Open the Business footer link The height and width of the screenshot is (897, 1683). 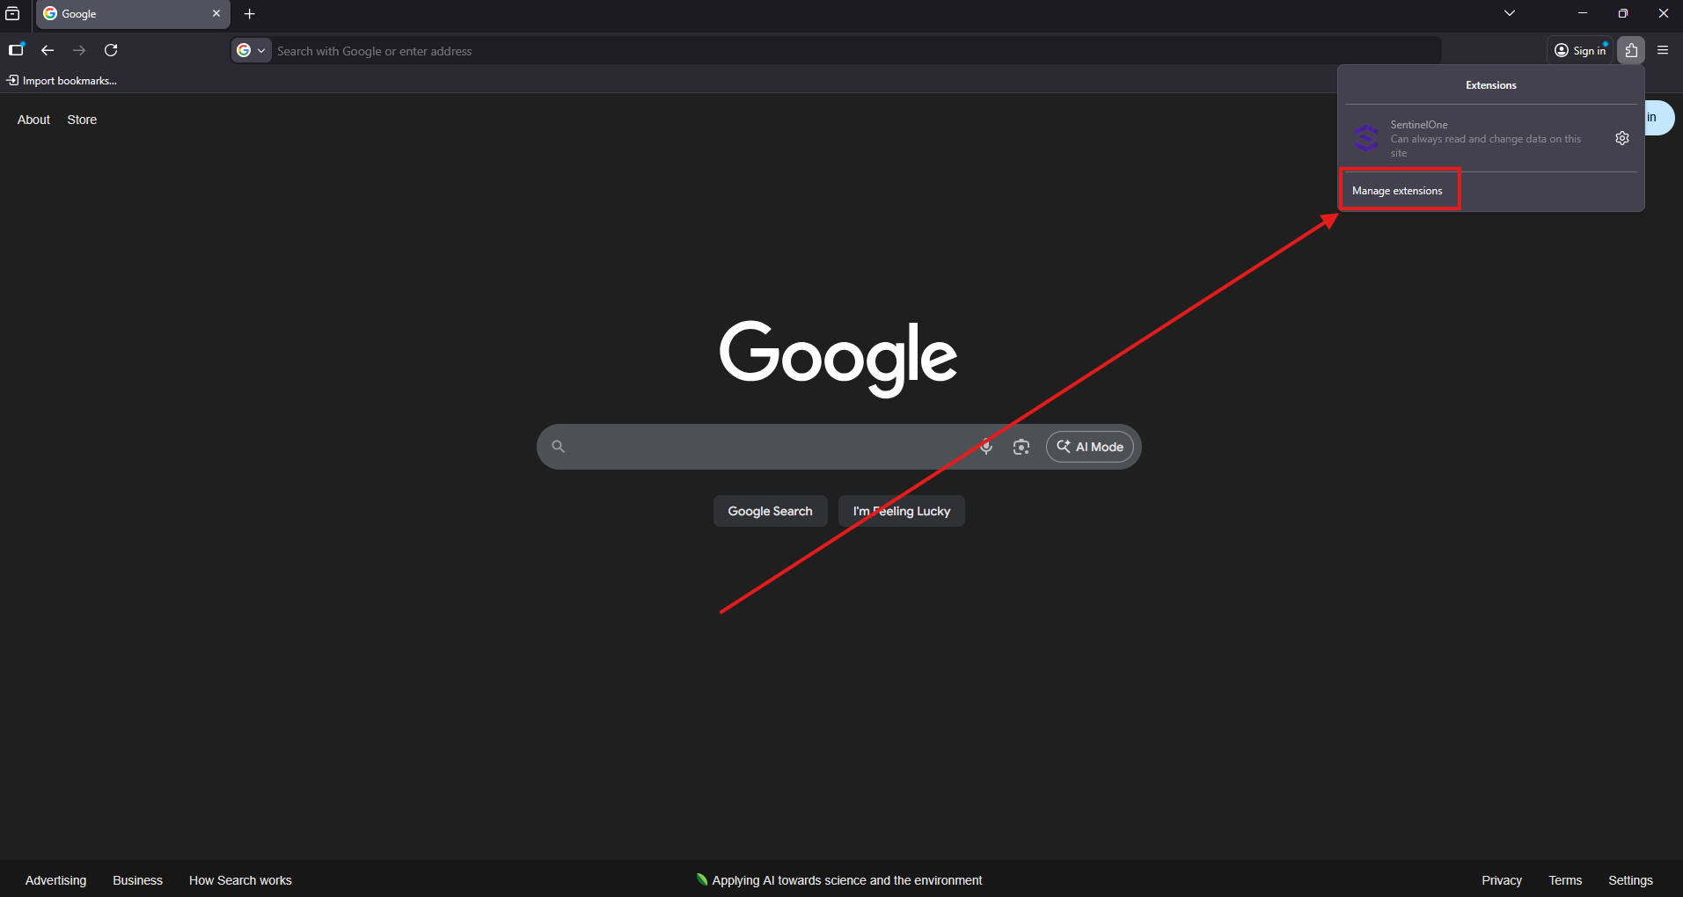click(138, 880)
